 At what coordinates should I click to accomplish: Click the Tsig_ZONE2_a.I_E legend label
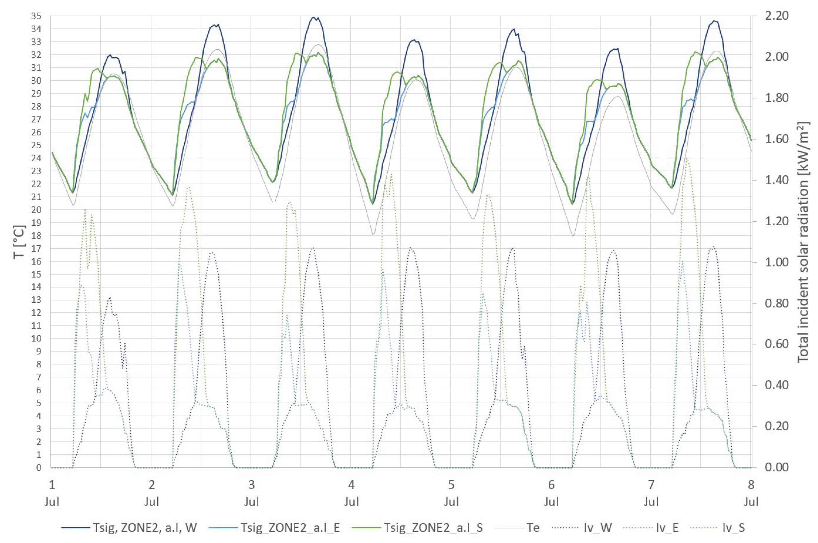[290, 527]
